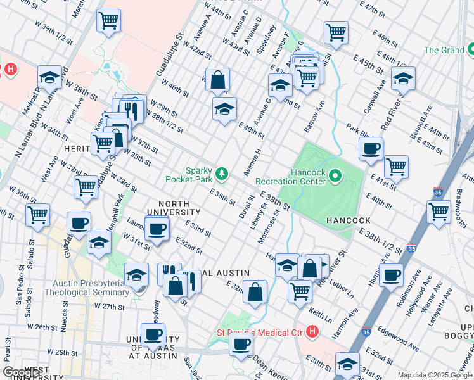
Task: Open the coffee cup marker near Park Blvd
Action: tap(371, 149)
